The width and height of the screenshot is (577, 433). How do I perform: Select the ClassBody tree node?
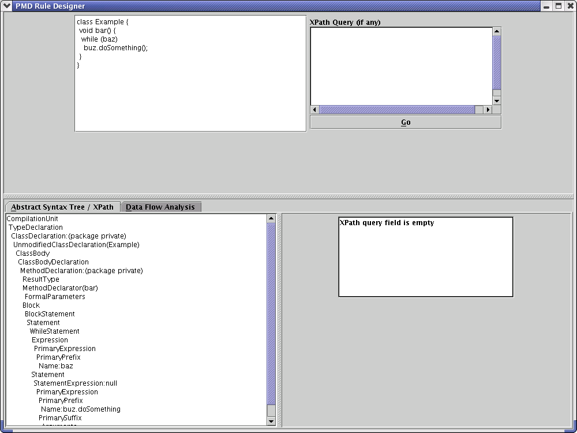pos(32,253)
